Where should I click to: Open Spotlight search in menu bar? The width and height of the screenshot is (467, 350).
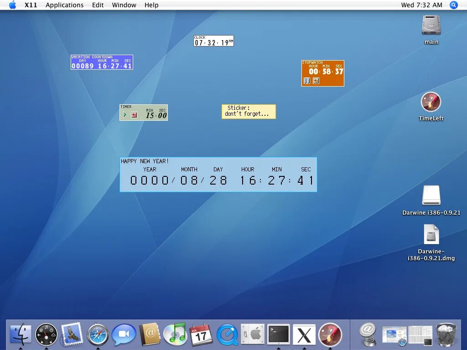(453, 5)
